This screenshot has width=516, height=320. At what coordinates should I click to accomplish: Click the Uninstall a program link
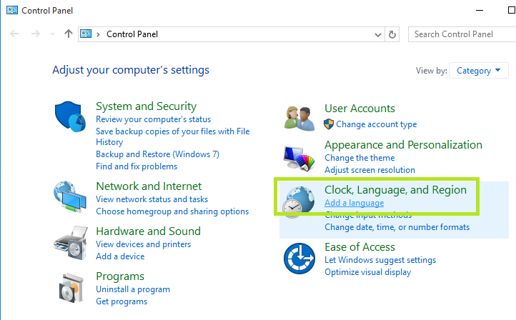(133, 289)
